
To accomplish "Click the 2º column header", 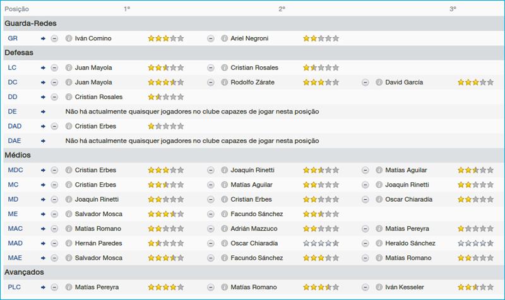I will click(x=282, y=9).
